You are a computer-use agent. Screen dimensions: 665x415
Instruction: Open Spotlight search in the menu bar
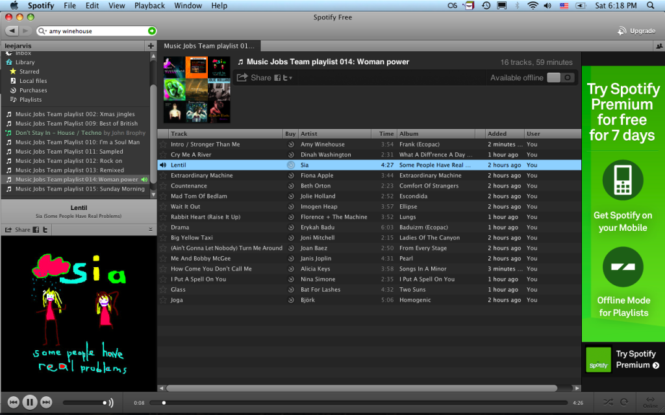click(650, 5)
